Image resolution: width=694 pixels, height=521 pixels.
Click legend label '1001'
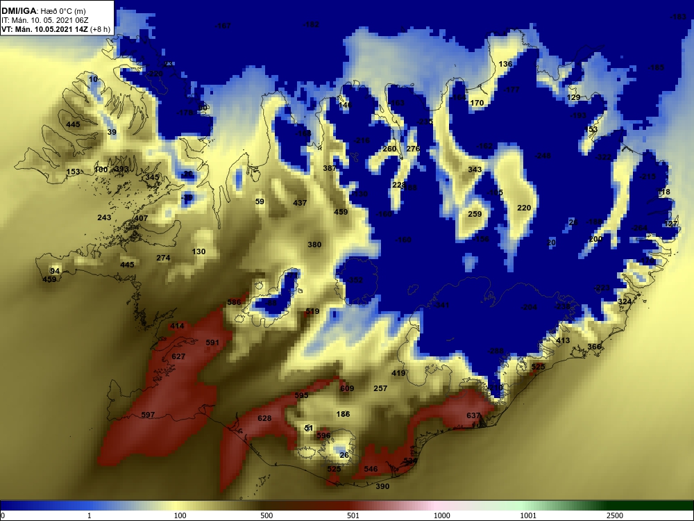pos(528,515)
